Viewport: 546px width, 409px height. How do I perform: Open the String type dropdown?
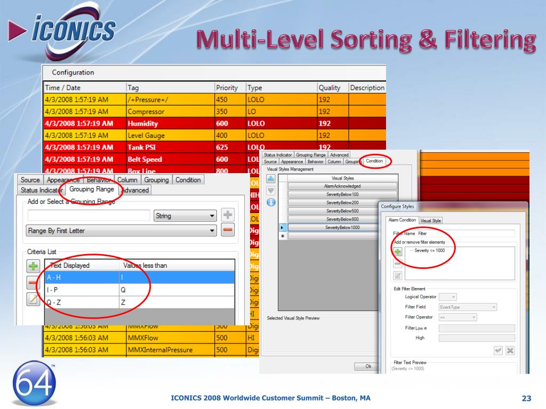tap(185, 216)
